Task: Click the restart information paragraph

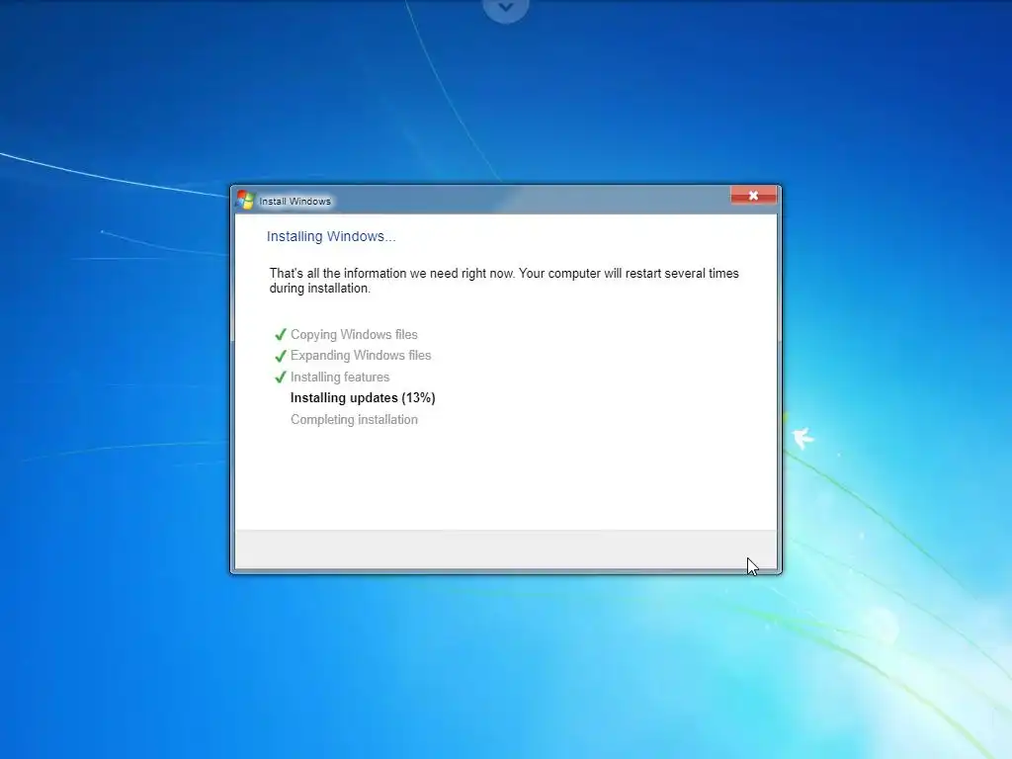Action: pyautogui.click(x=504, y=281)
